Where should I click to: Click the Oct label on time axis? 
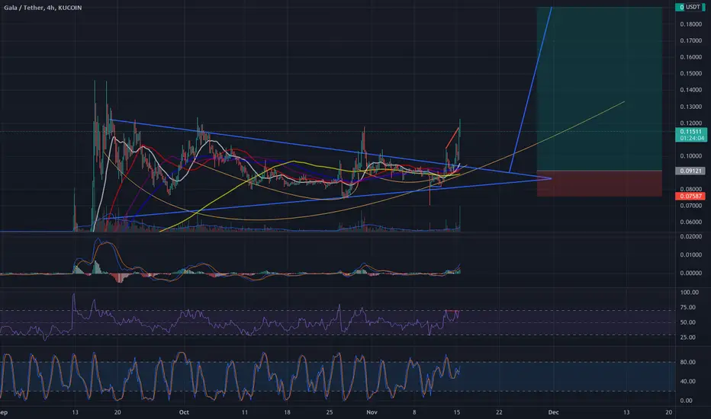[184, 413]
